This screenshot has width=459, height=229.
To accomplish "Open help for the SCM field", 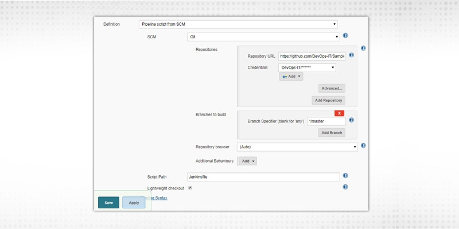I will [345, 35].
